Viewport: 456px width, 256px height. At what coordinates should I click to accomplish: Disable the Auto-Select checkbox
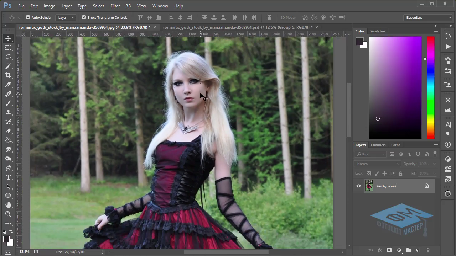click(x=28, y=17)
